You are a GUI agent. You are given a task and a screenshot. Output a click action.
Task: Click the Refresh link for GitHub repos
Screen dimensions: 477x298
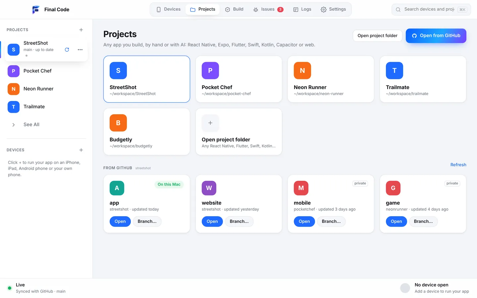click(x=458, y=165)
